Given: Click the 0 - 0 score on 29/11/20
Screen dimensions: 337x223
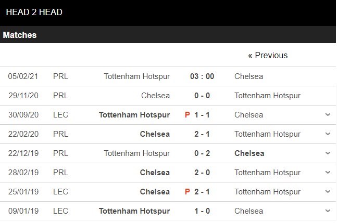Looking at the screenshot, I should click(202, 96).
